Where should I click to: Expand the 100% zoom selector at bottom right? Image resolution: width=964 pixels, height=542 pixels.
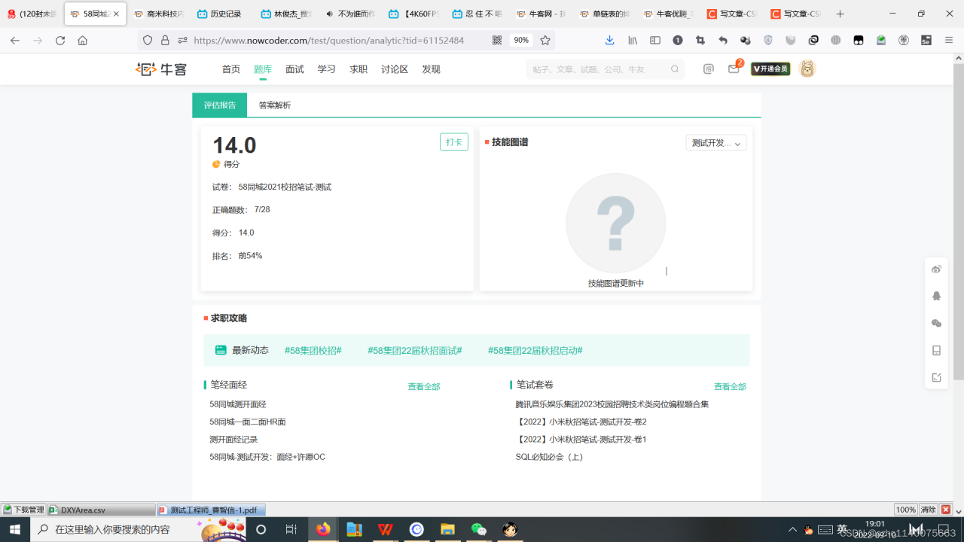click(908, 509)
